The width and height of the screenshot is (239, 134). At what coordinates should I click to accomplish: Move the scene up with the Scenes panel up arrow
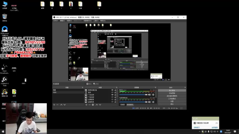(x=61, y=105)
